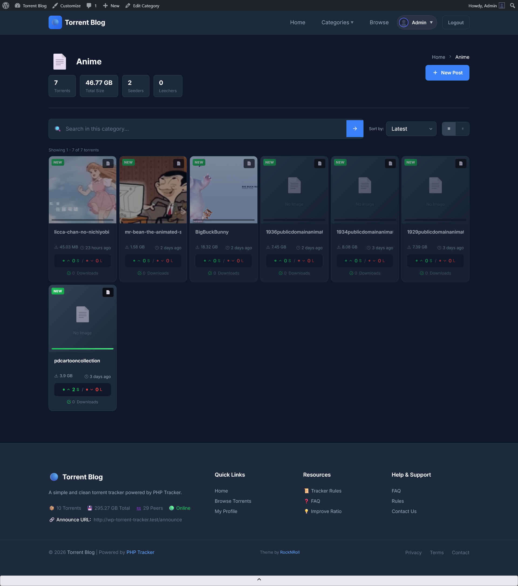518x586 pixels.
Task: Collapse the bottom panel with chevron up bar
Action: pos(259,580)
